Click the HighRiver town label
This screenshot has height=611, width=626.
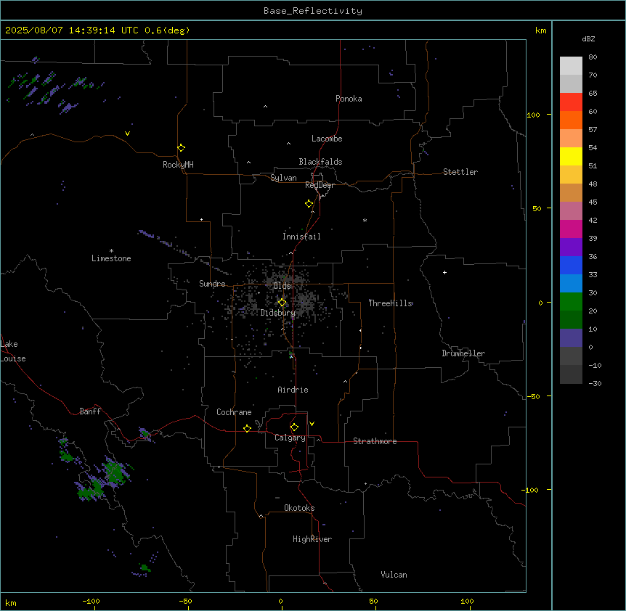pyautogui.click(x=312, y=539)
